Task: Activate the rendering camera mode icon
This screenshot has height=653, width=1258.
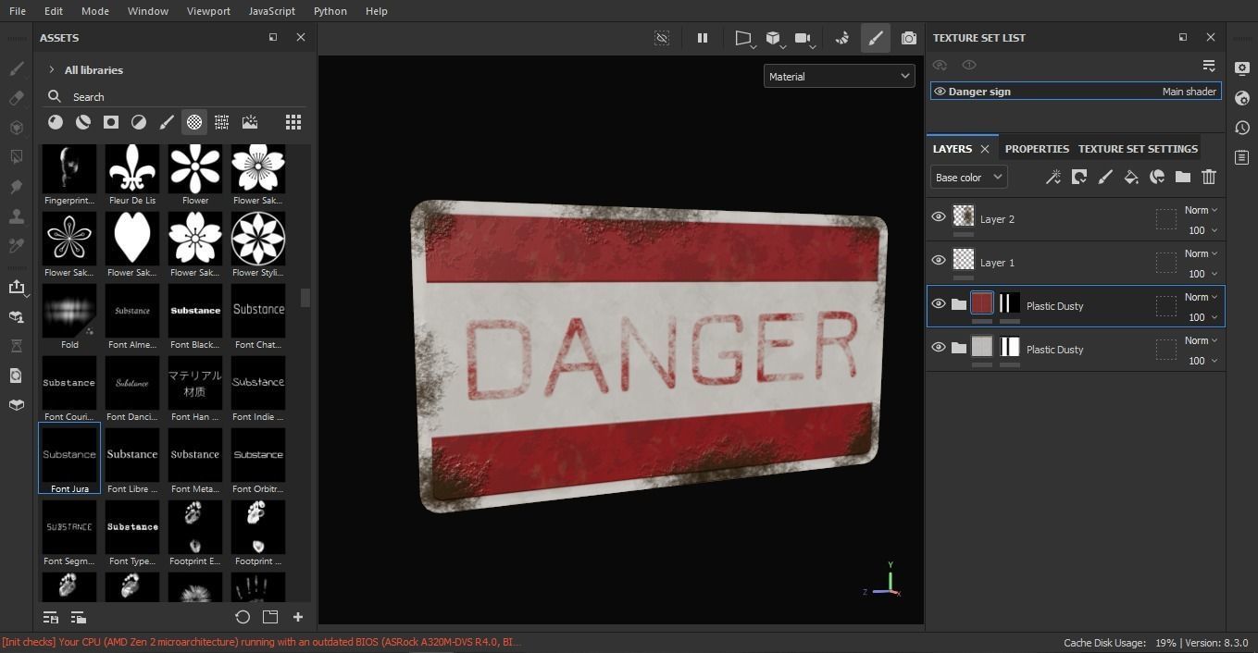Action: click(x=800, y=38)
